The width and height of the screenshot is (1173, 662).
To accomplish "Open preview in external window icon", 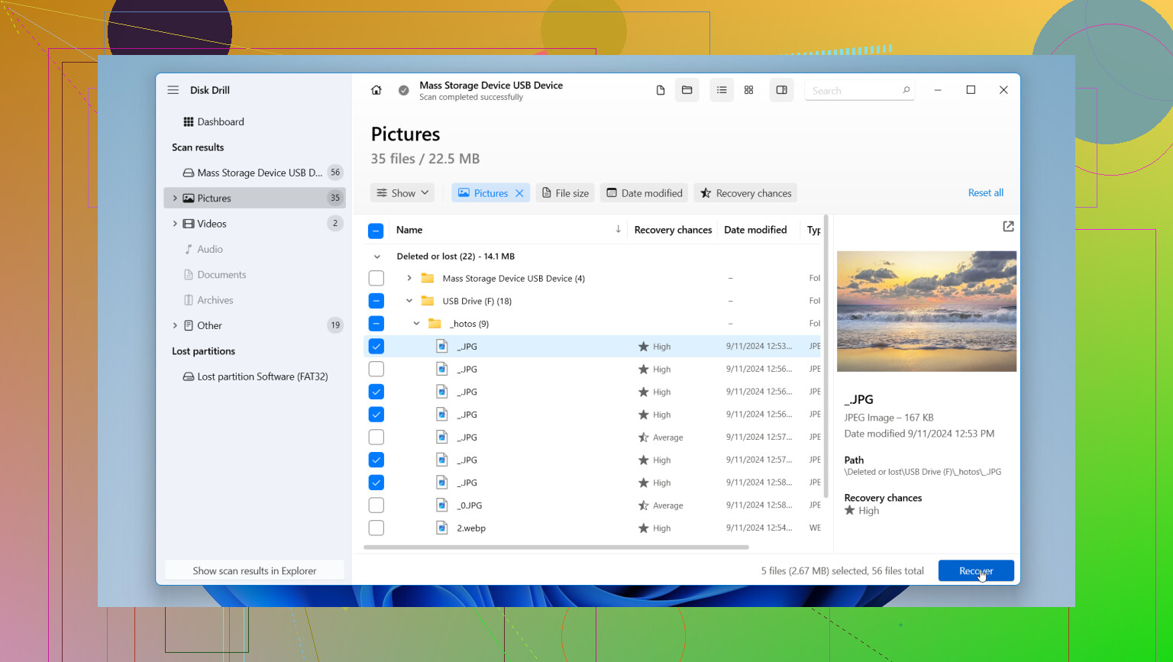I will (x=1008, y=227).
